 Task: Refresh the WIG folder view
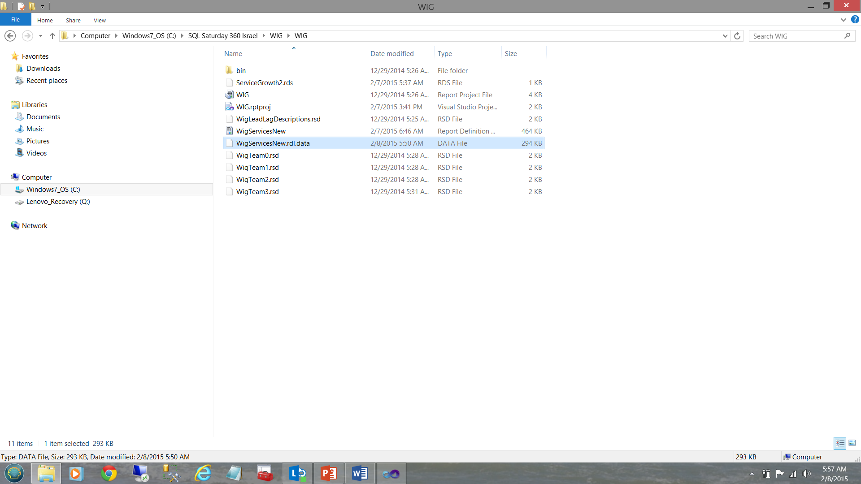coord(737,36)
